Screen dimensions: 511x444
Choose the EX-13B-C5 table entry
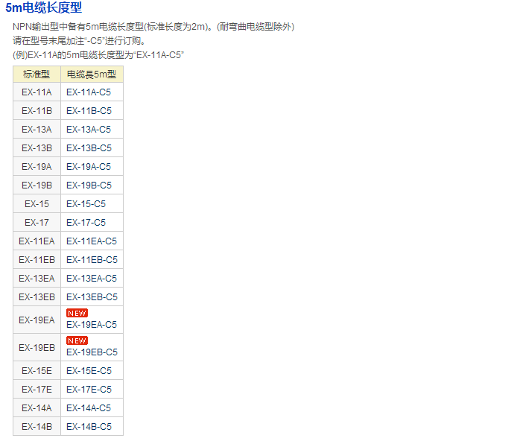click(89, 148)
